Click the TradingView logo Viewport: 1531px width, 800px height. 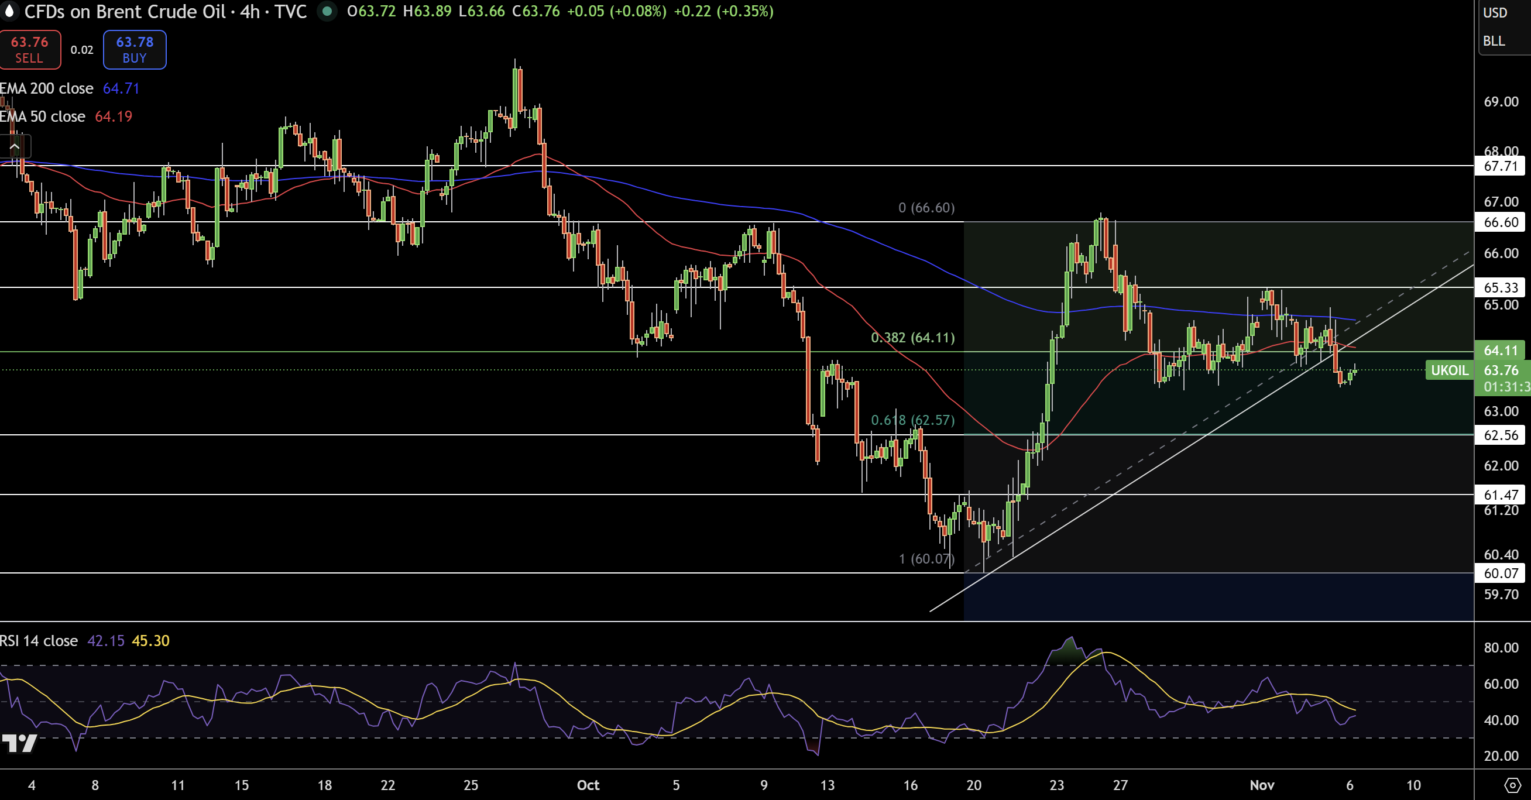point(19,743)
